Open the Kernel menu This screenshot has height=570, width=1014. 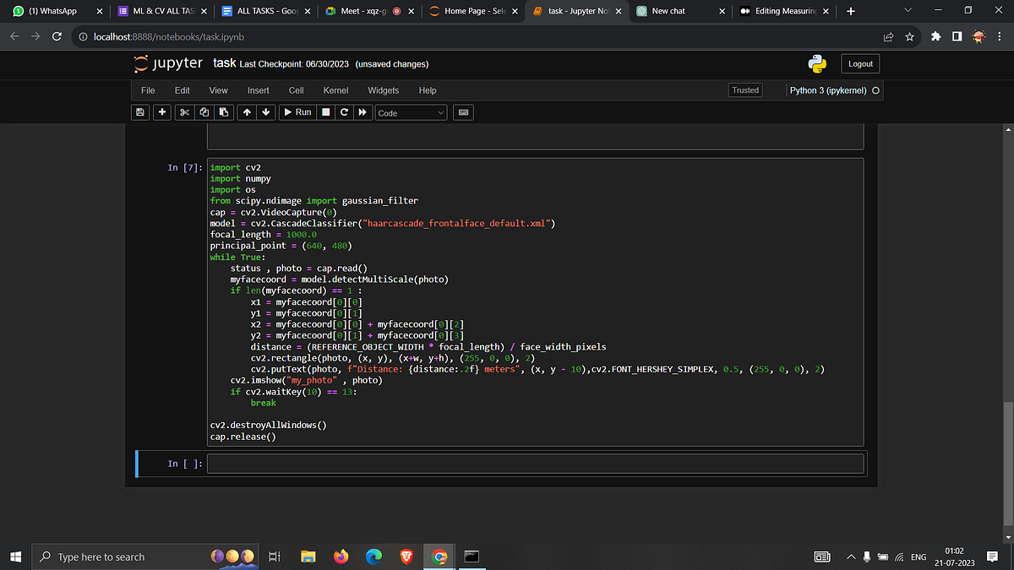coord(335,90)
